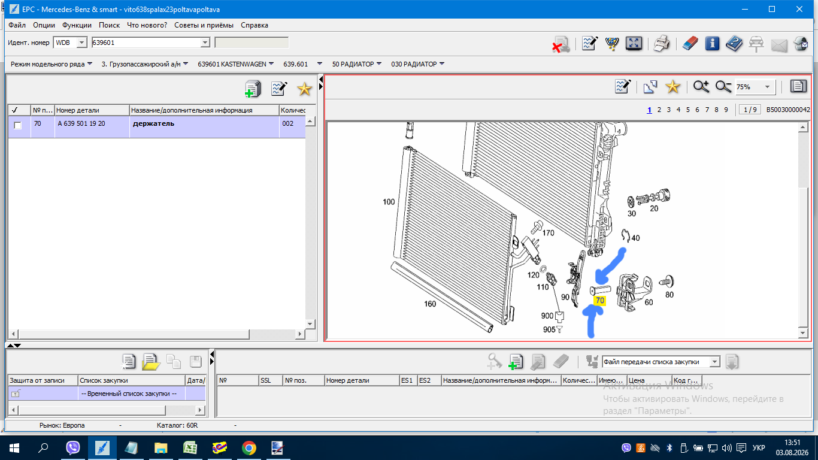The image size is (818, 460).
Task: Open the Файл menu
Action: coord(17,25)
